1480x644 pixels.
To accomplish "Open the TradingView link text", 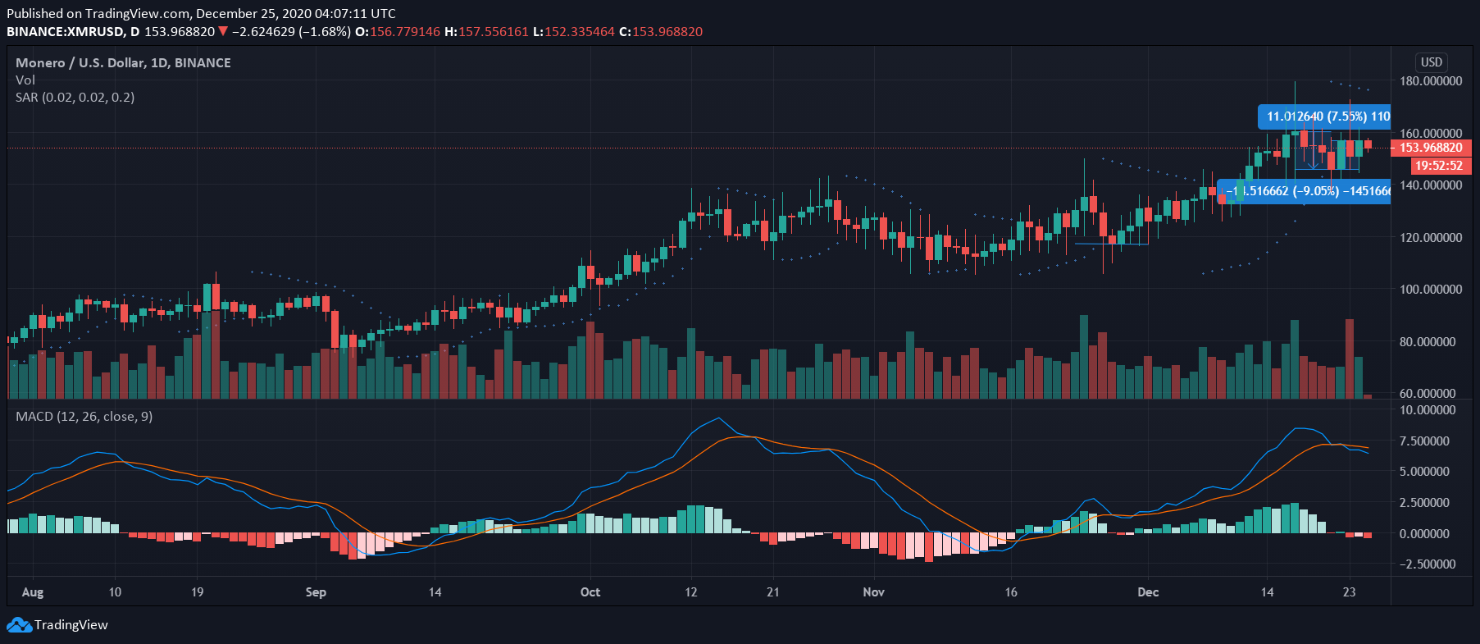I will pos(71,625).
